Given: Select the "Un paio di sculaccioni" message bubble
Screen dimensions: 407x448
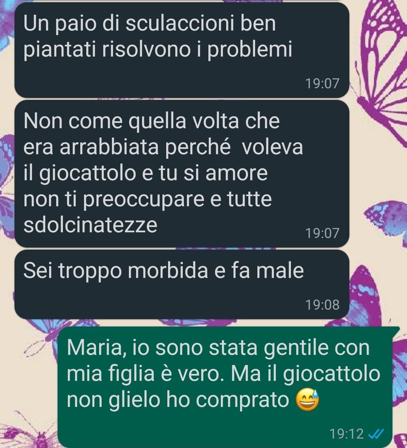Looking at the screenshot, I should (182, 50).
